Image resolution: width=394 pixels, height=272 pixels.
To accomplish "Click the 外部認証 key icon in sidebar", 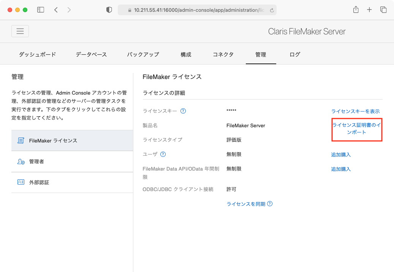I will pyautogui.click(x=21, y=182).
